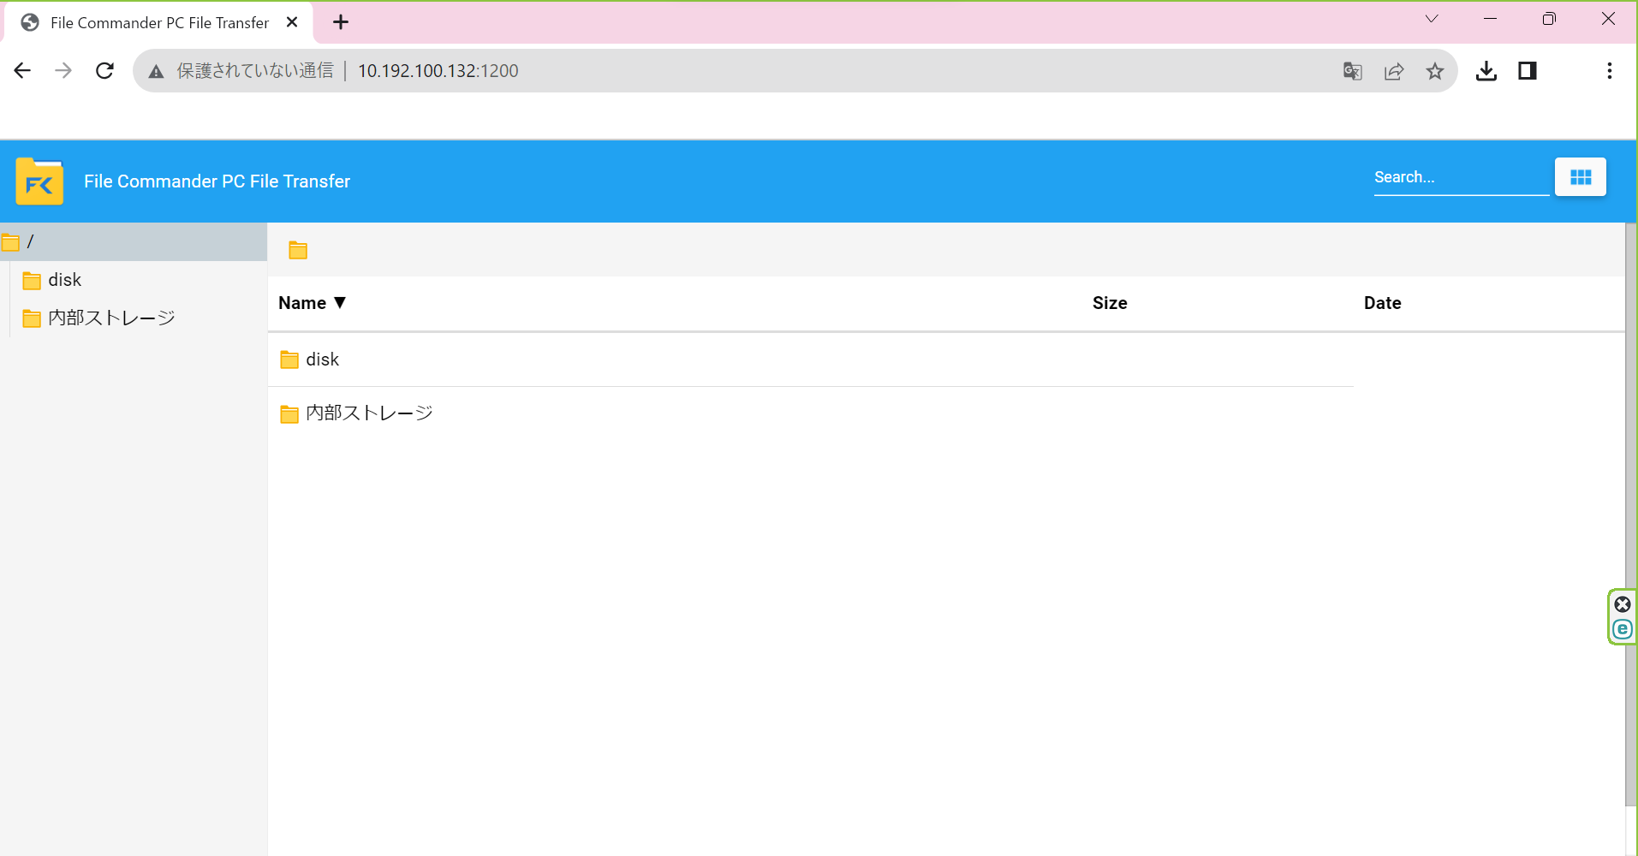Click the not-secure warning icon in the address bar
Screen dimensions: 1638x856
click(x=156, y=72)
